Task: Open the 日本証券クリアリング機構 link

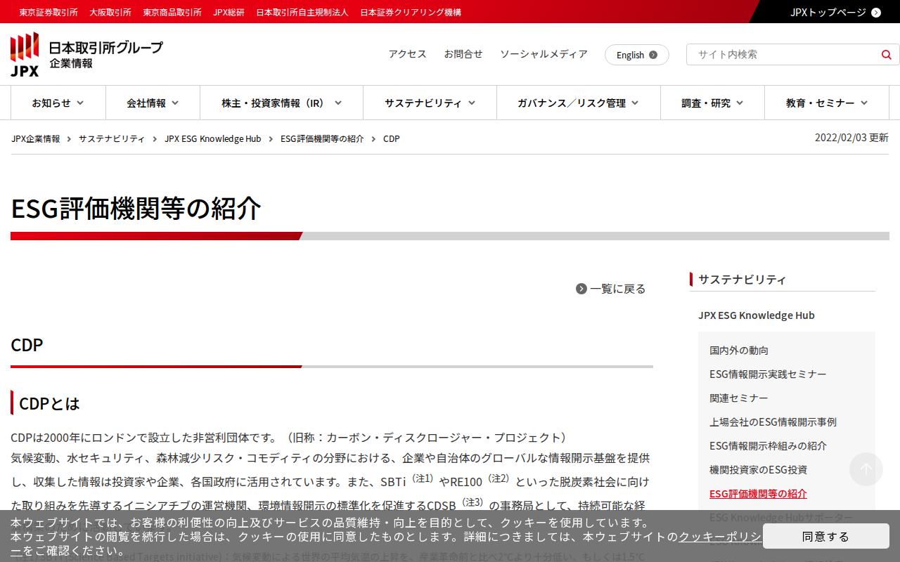Action: click(411, 12)
